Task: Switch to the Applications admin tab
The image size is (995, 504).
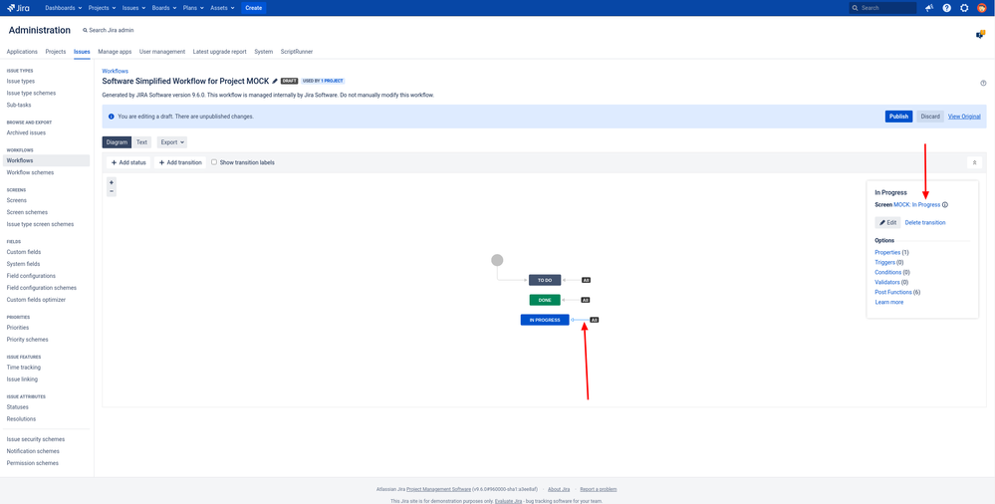Action: click(22, 52)
